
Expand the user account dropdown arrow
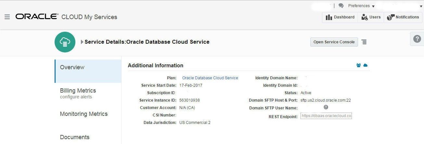421,6
